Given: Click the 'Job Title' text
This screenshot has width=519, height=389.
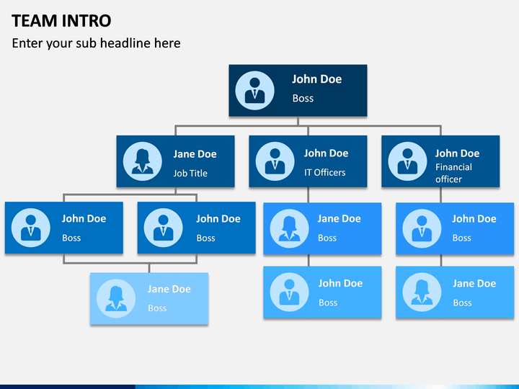Looking at the screenshot, I should pos(190,173).
